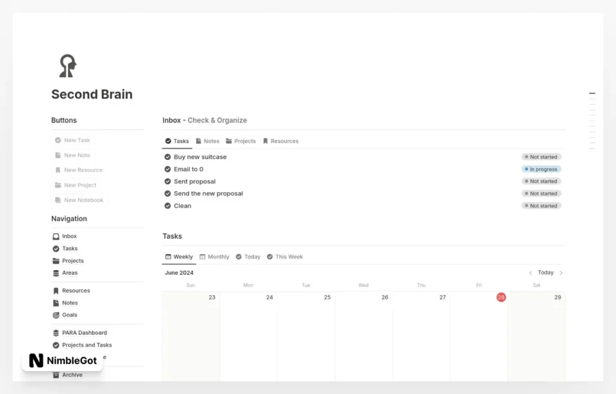The height and width of the screenshot is (394, 616).
Task: Click the Second Brain head page icon
Action: pos(67,66)
